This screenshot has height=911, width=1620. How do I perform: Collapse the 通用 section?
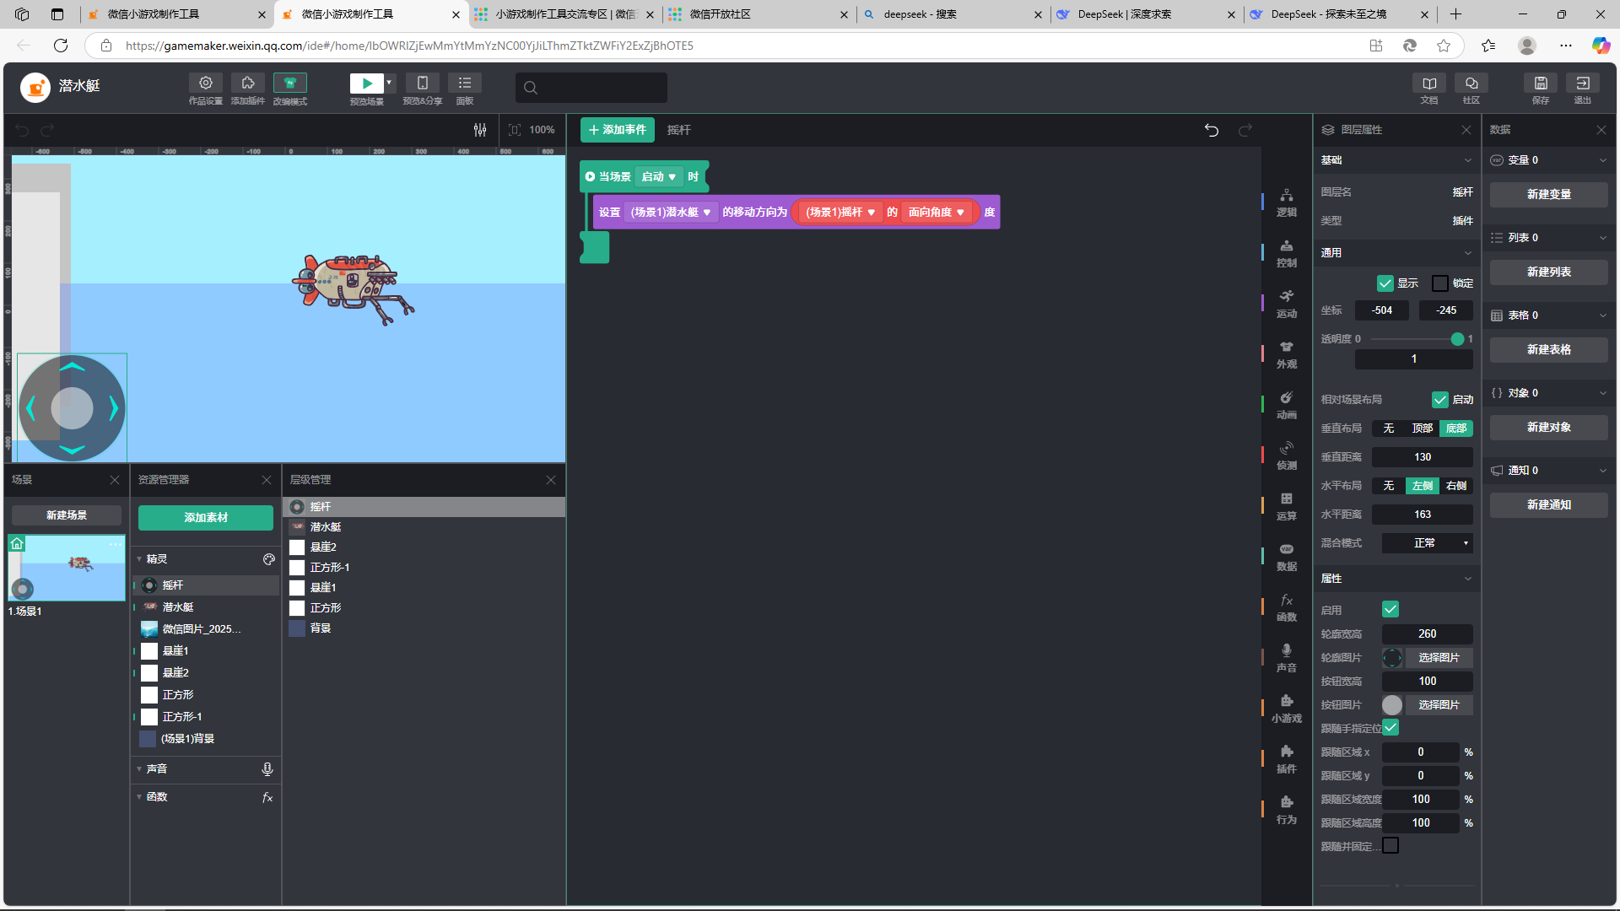[1468, 253]
